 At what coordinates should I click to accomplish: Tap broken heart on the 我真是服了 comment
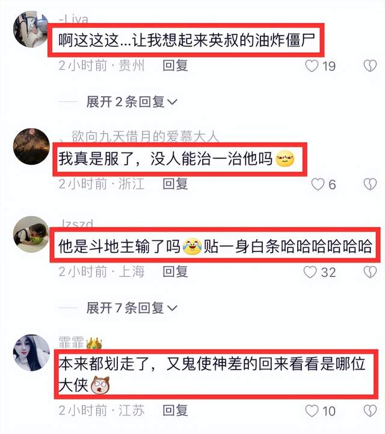coord(370,184)
